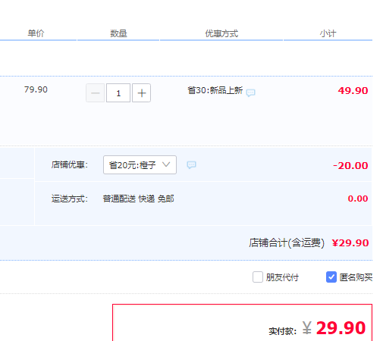Click the -20.00 discount amount
Screen dimensions: 383x341
point(350,166)
